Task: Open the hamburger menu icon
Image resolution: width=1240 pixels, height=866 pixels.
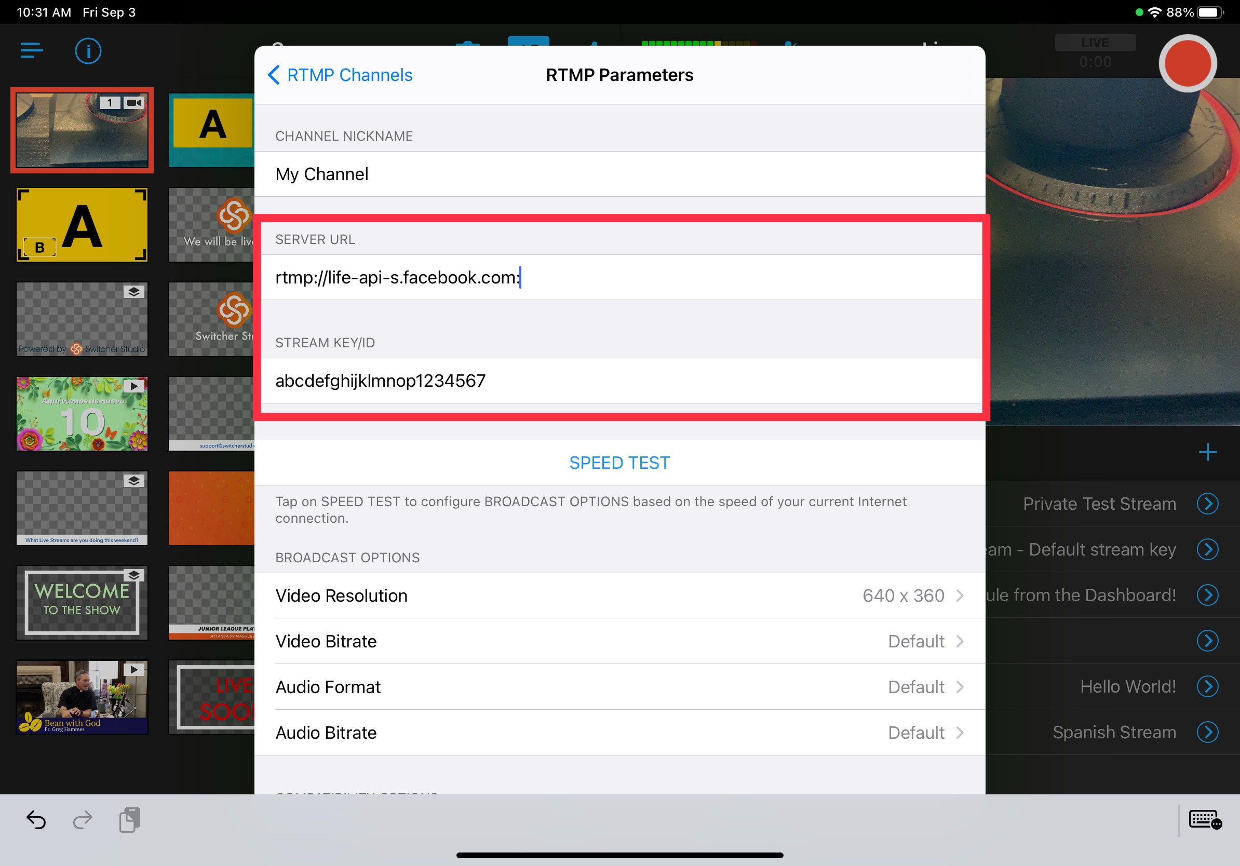Action: click(x=32, y=51)
